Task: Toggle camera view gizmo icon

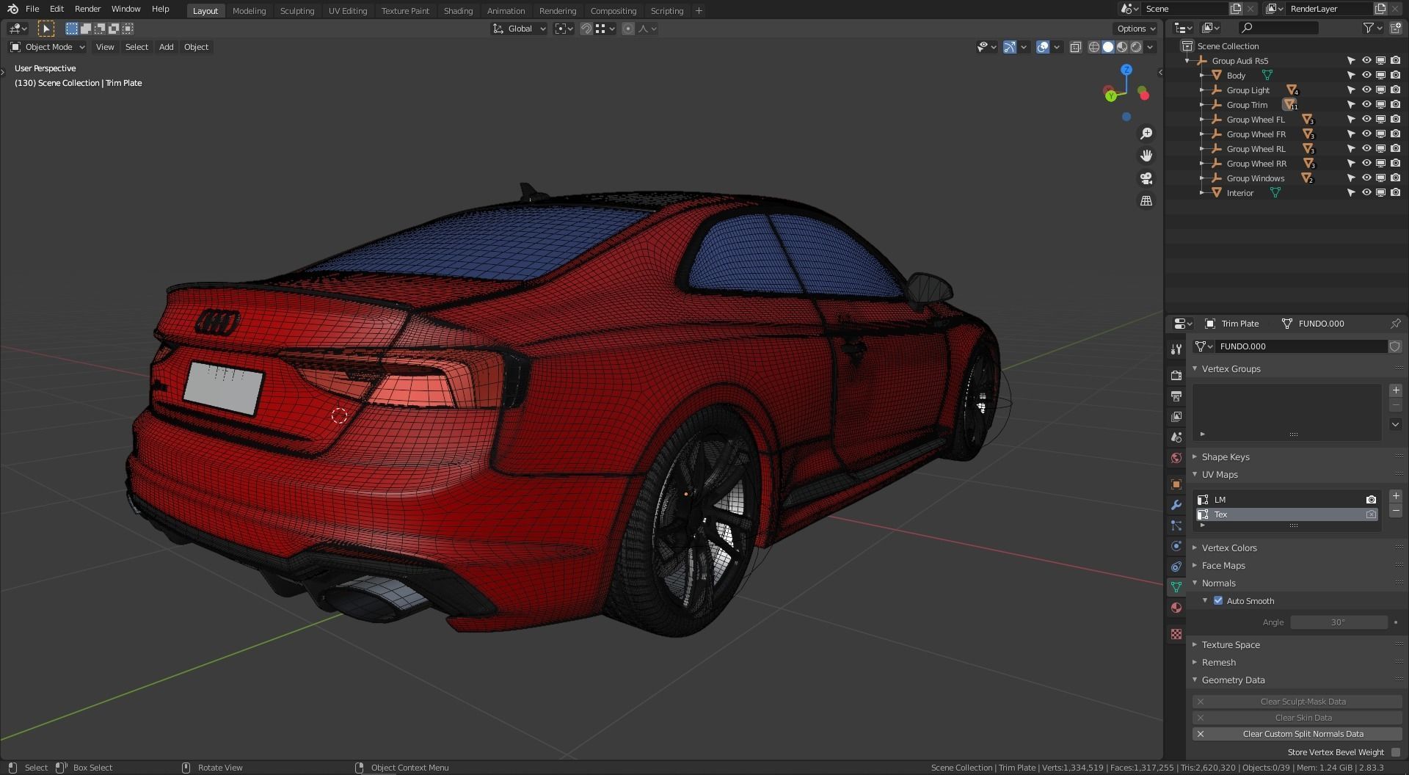Action: [1146, 178]
